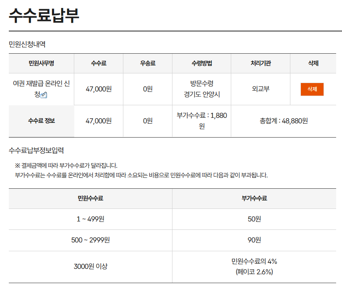Click the 수수료 column header
Image resolution: width=342 pixels, height=289 pixels.
[x=98, y=63]
